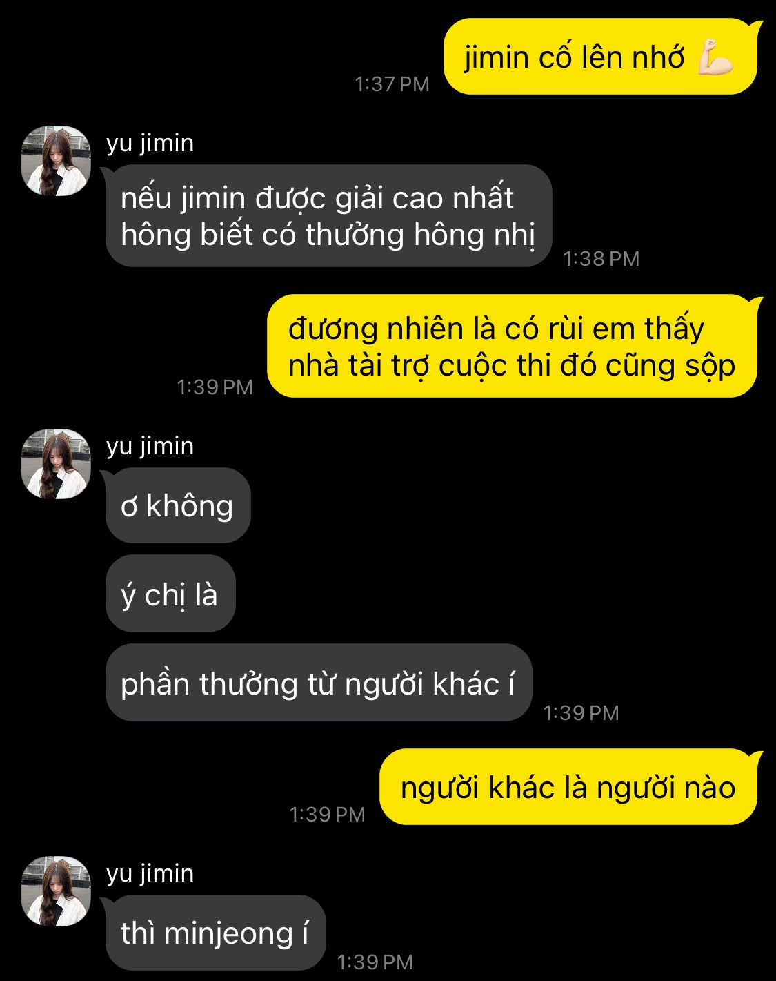Screen dimensions: 776x981
Task: Tap the 1:39 PM timestamp beside 'phần thưởng' bubble
Action: [581, 713]
